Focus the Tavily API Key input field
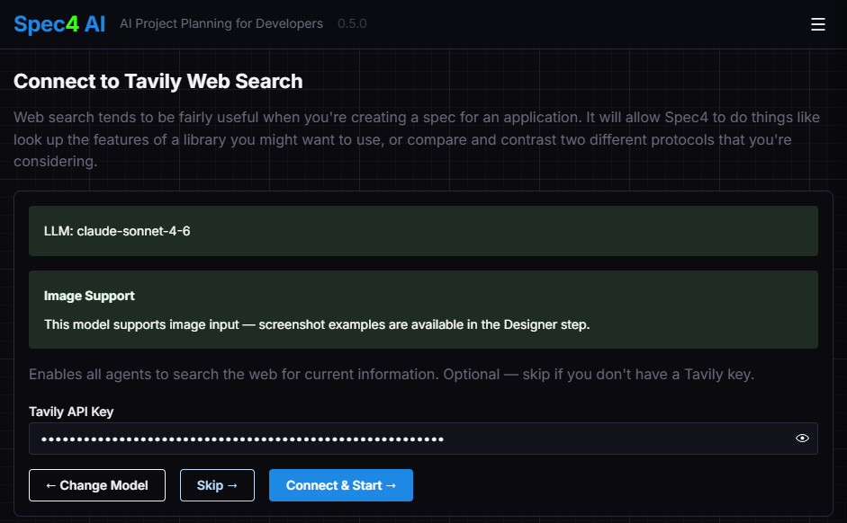This screenshot has height=523, width=847. [x=423, y=439]
